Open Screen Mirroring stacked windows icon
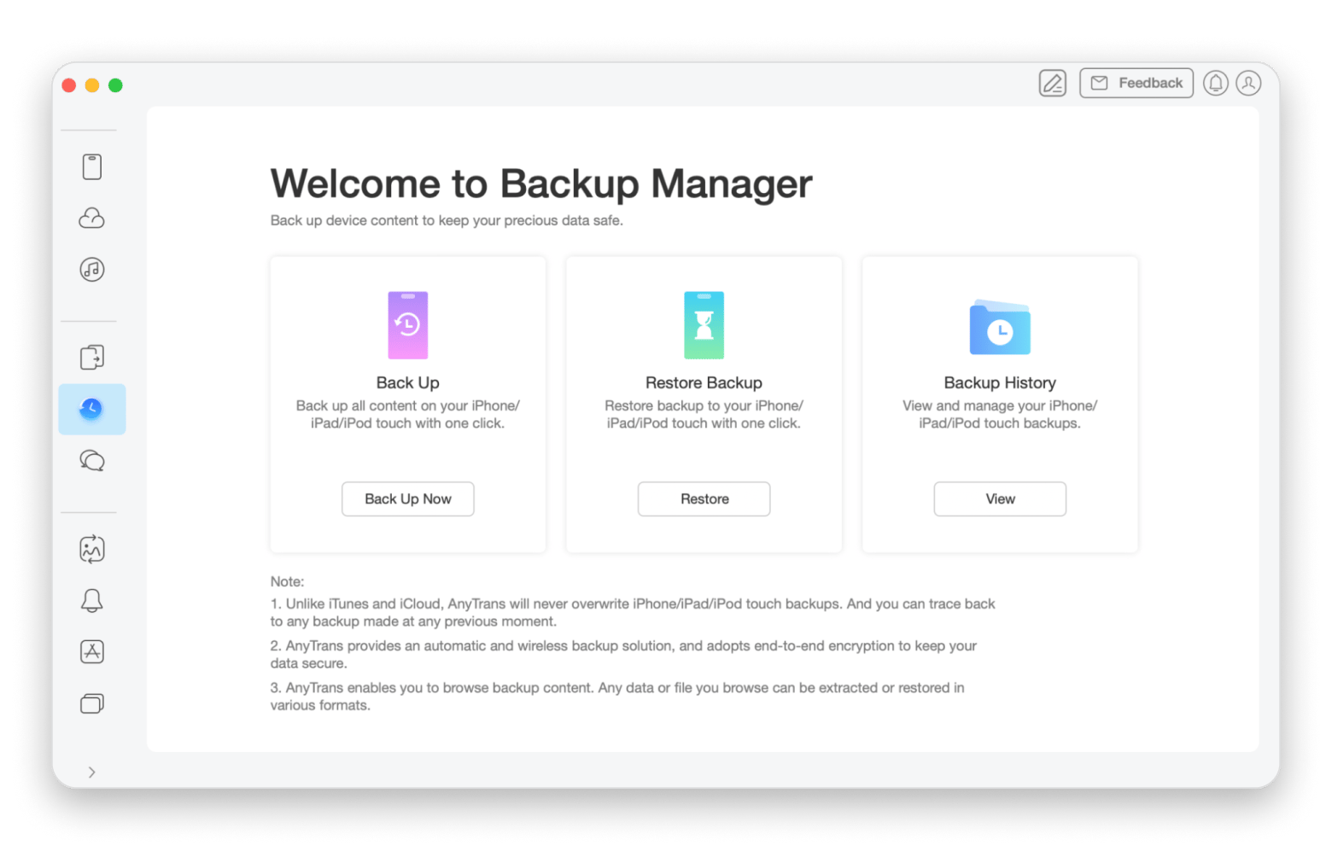1332x857 pixels. pos(92,703)
